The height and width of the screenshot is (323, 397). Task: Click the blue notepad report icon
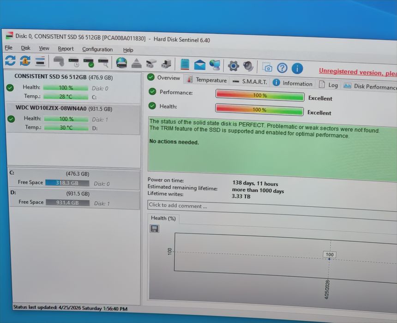coord(185,64)
